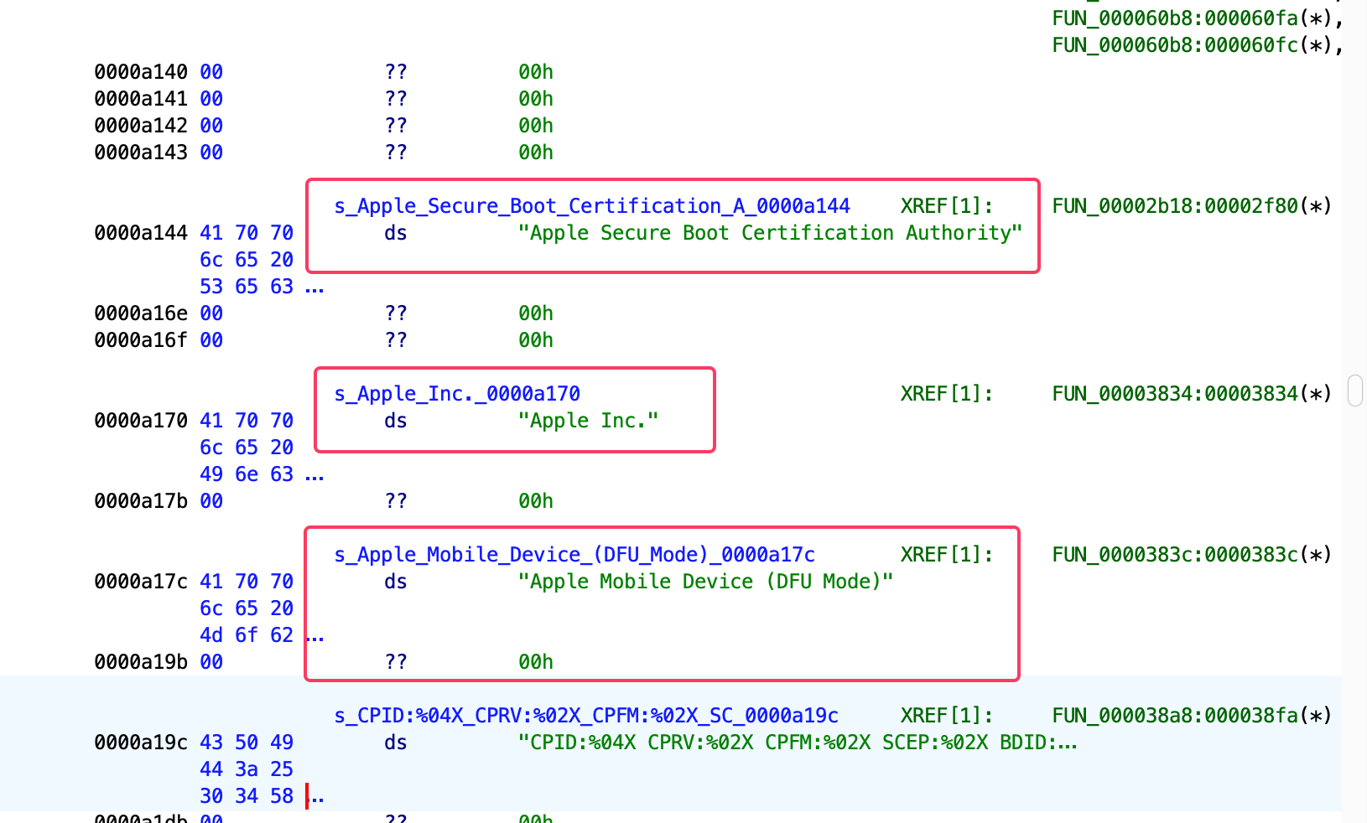Click the vertical scrollbar thumb
1367x823 pixels.
click(1355, 391)
